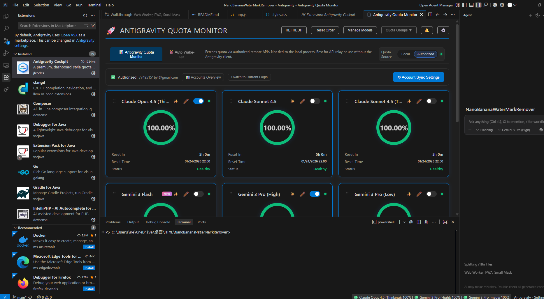Open agent history clock icon
The image size is (544, 299).
click(538, 15)
